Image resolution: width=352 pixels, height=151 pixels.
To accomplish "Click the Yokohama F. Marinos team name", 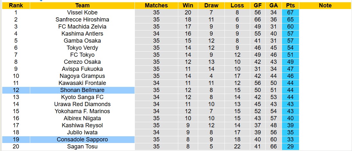I will 82,111.
